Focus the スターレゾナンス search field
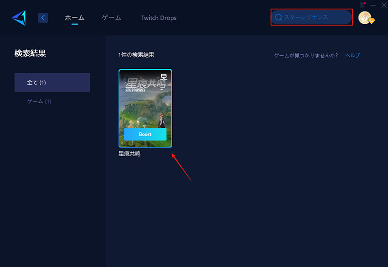388x267 pixels. tap(311, 17)
